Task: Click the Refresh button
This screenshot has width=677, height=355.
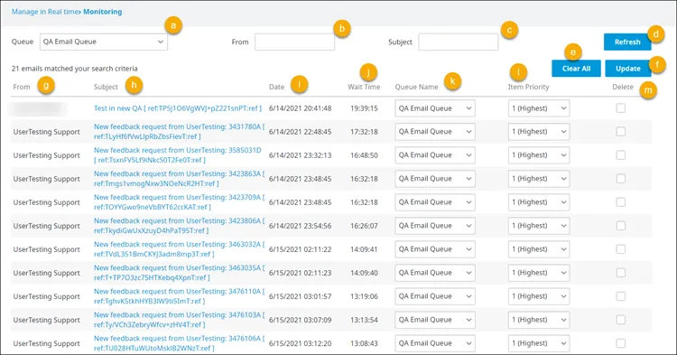Action: pyautogui.click(x=627, y=42)
